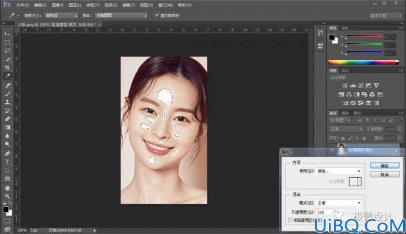Toggle lock image pixels brush icon
The height and width of the screenshot is (234, 406).
[350, 139]
